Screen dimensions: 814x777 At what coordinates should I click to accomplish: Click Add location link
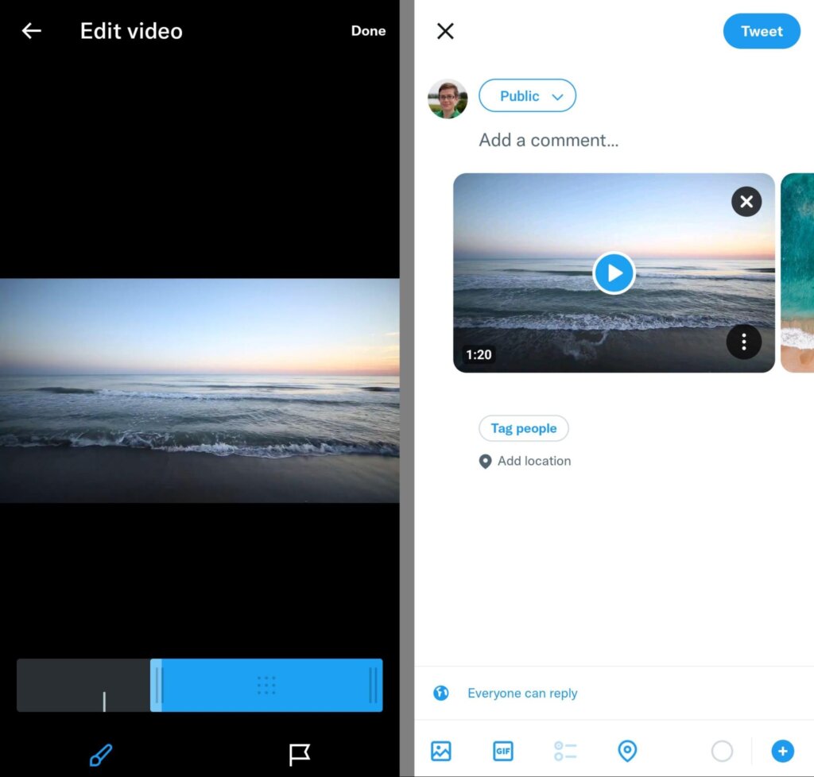[533, 461]
